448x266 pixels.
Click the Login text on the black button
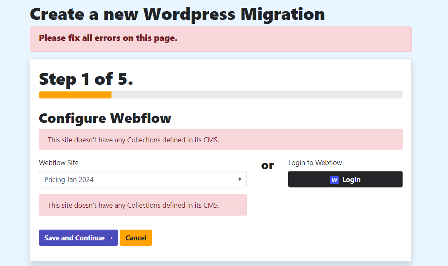(351, 180)
